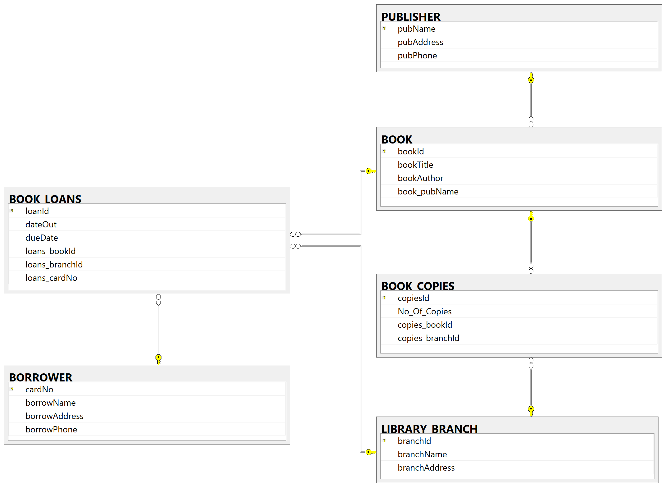Click the borrowAddress column row
The image size is (665, 488).
[54, 416]
